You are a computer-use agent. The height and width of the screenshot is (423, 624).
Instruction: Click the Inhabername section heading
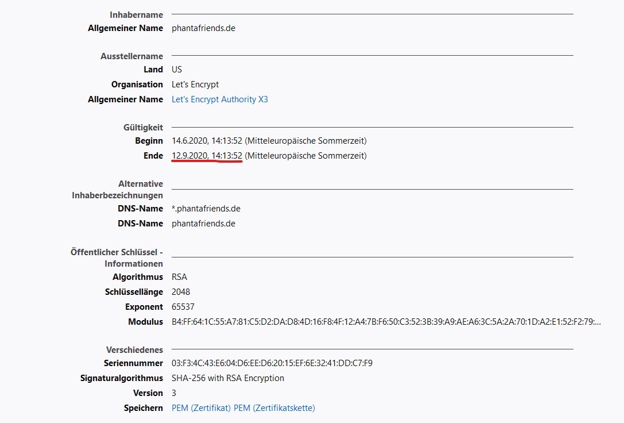pos(136,15)
